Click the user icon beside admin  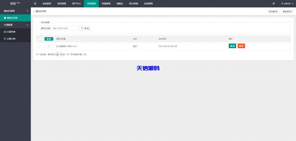[x=282, y=3]
